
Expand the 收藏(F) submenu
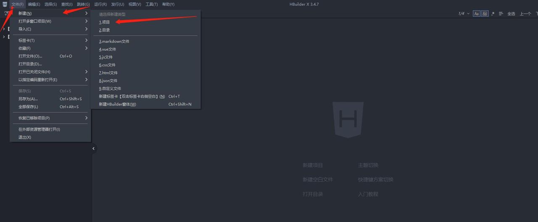pyautogui.click(x=50, y=48)
